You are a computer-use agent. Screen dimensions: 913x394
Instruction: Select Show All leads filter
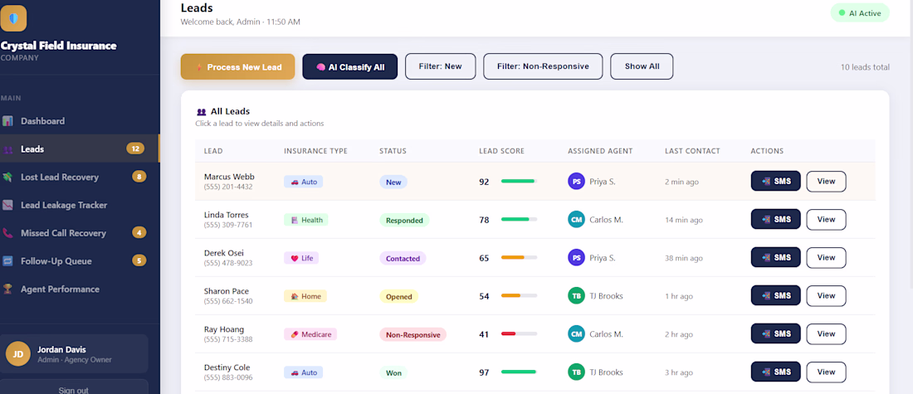coord(642,66)
